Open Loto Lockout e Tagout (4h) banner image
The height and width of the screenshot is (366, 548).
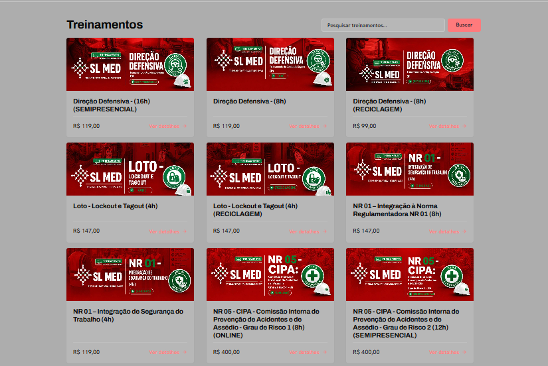coord(130,169)
